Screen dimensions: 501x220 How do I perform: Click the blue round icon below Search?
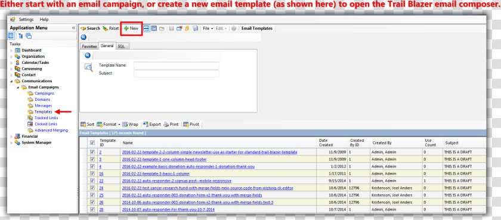(x=83, y=37)
